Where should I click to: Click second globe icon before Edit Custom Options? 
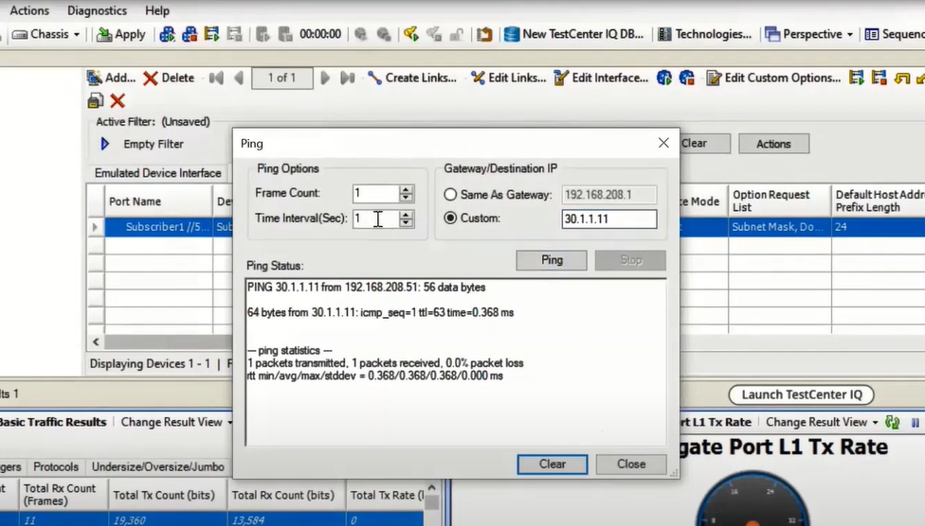click(687, 78)
